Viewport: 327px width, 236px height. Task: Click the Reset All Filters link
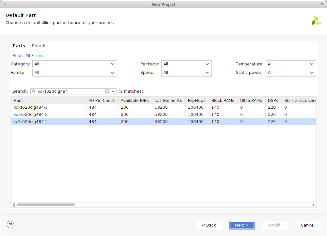[x=28, y=56]
